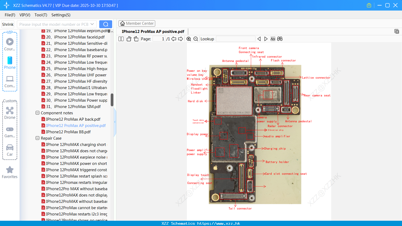Viewport: 402px width, 226px height.
Task: Open IPhone12ProMax restarts i2c3 case
Action: pos(74,214)
